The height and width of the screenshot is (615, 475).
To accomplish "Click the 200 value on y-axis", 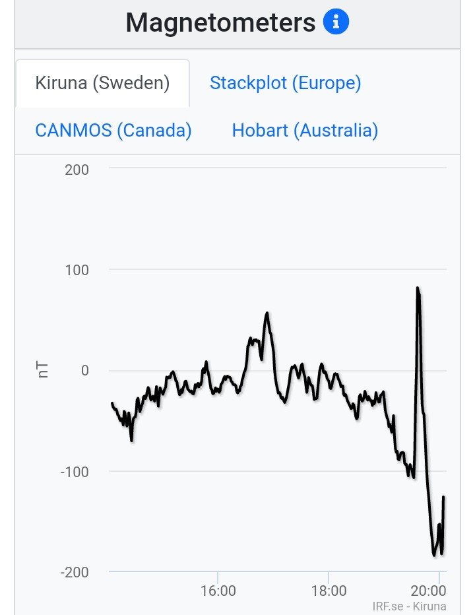I will point(77,169).
